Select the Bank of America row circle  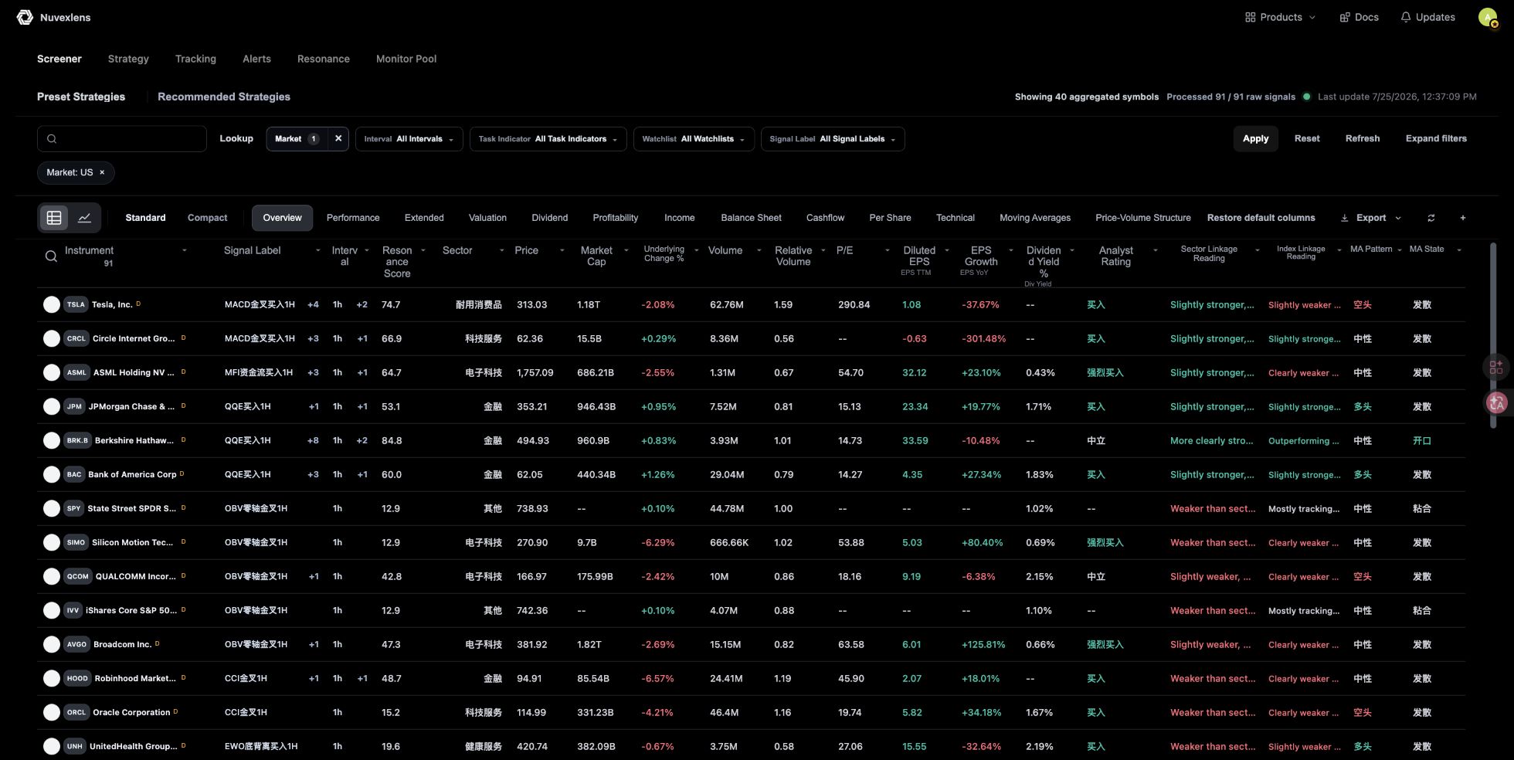tap(52, 474)
